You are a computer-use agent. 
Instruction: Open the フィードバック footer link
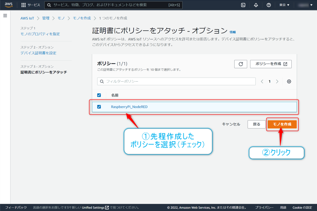pyautogui.click(x=16, y=208)
